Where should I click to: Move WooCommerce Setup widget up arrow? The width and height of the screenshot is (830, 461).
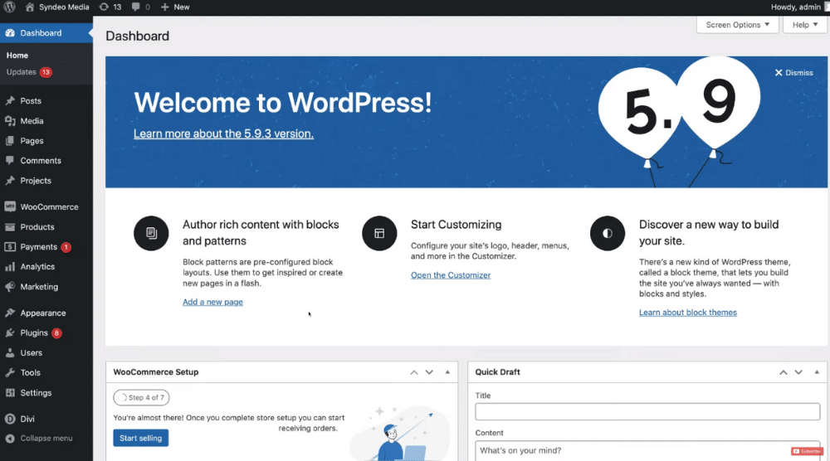[x=414, y=372]
